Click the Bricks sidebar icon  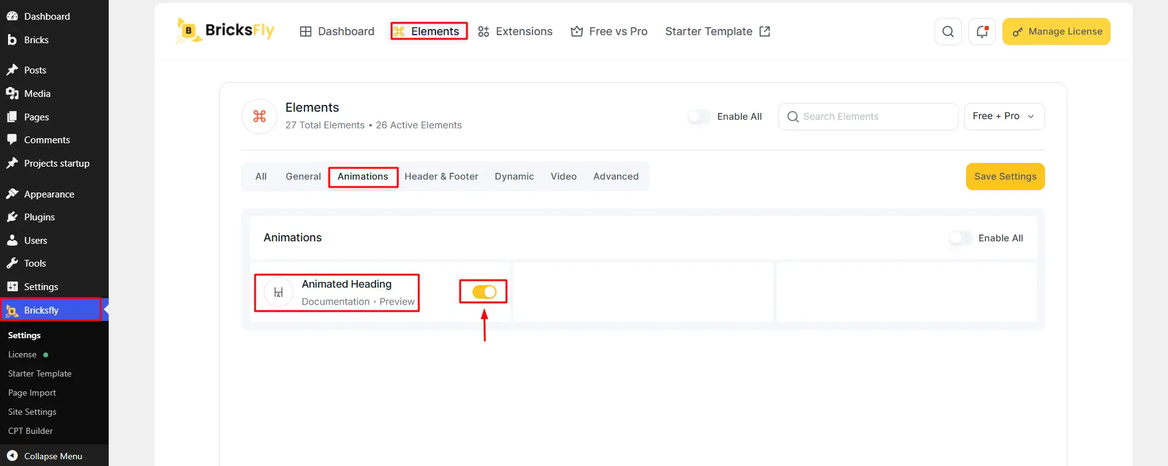click(12, 40)
